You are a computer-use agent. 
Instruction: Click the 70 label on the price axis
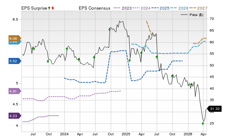(212, 19)
